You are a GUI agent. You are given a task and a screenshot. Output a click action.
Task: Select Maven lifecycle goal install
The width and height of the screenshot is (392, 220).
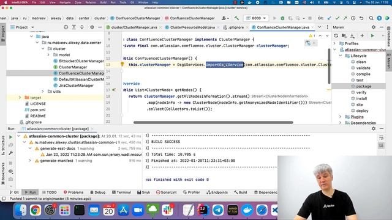(x=361, y=98)
